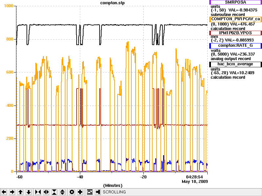Click the -40 x-axis tick label
This screenshot has width=262, height=196.
pyautogui.click(x=80, y=177)
